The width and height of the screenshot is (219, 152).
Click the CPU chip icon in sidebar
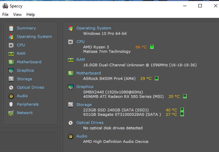[x=11, y=45]
